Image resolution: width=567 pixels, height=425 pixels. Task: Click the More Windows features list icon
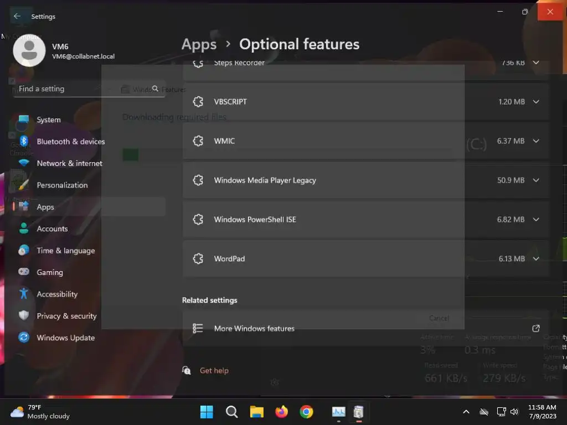tap(198, 328)
